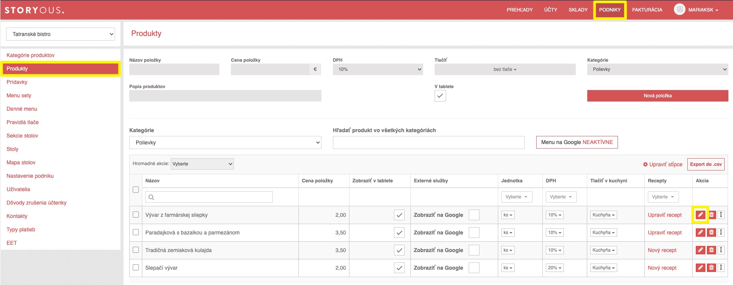The width and height of the screenshot is (733, 285).
Task: Open the FAKTURÁCIA menu
Action: click(647, 10)
